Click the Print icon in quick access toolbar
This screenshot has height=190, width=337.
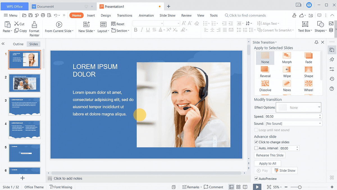43,15
